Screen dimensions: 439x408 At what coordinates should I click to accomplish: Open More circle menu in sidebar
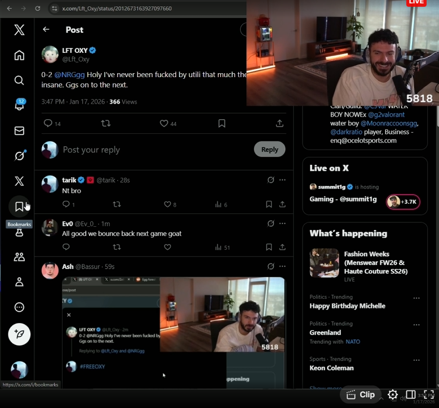19,307
